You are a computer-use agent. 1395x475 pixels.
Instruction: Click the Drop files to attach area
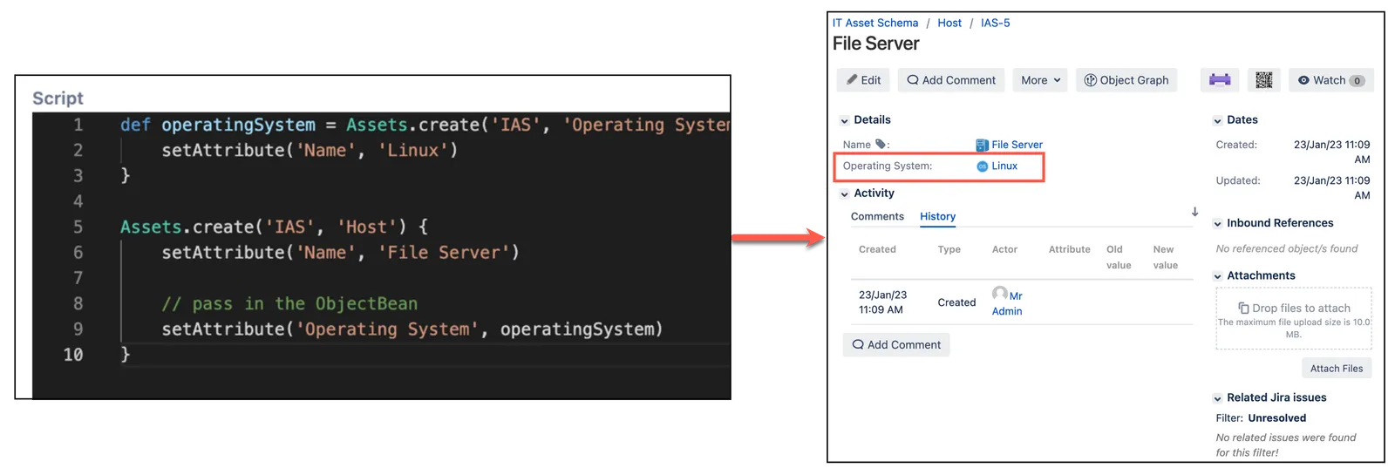(1294, 318)
